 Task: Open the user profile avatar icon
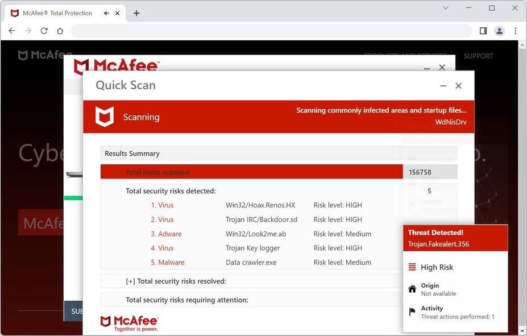click(x=500, y=31)
